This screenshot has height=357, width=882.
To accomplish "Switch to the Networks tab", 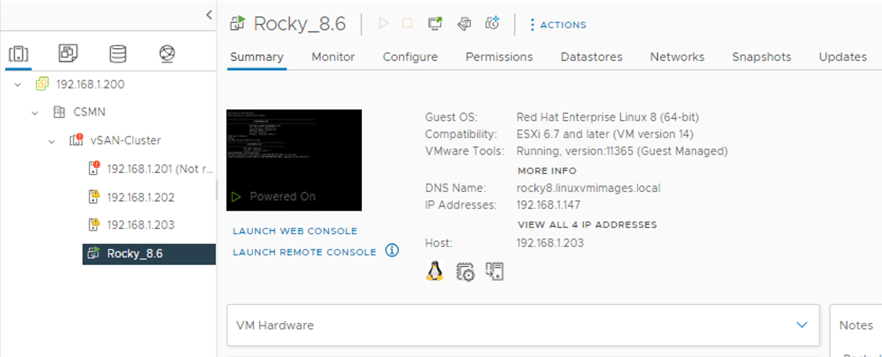I will 677,57.
